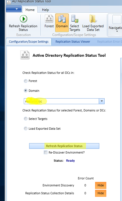The height and width of the screenshot is (201, 122).
Task: Open the Navigation dropdown in ribbon
Action: 115,25
